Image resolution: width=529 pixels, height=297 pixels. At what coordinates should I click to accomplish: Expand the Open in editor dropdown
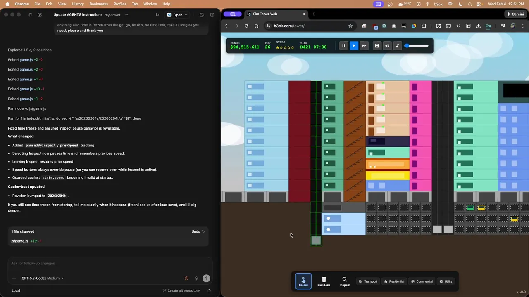pyautogui.click(x=186, y=15)
